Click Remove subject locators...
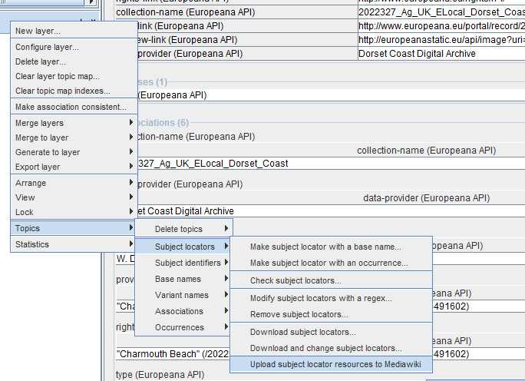The width and height of the screenshot is (525, 381). (x=331, y=314)
